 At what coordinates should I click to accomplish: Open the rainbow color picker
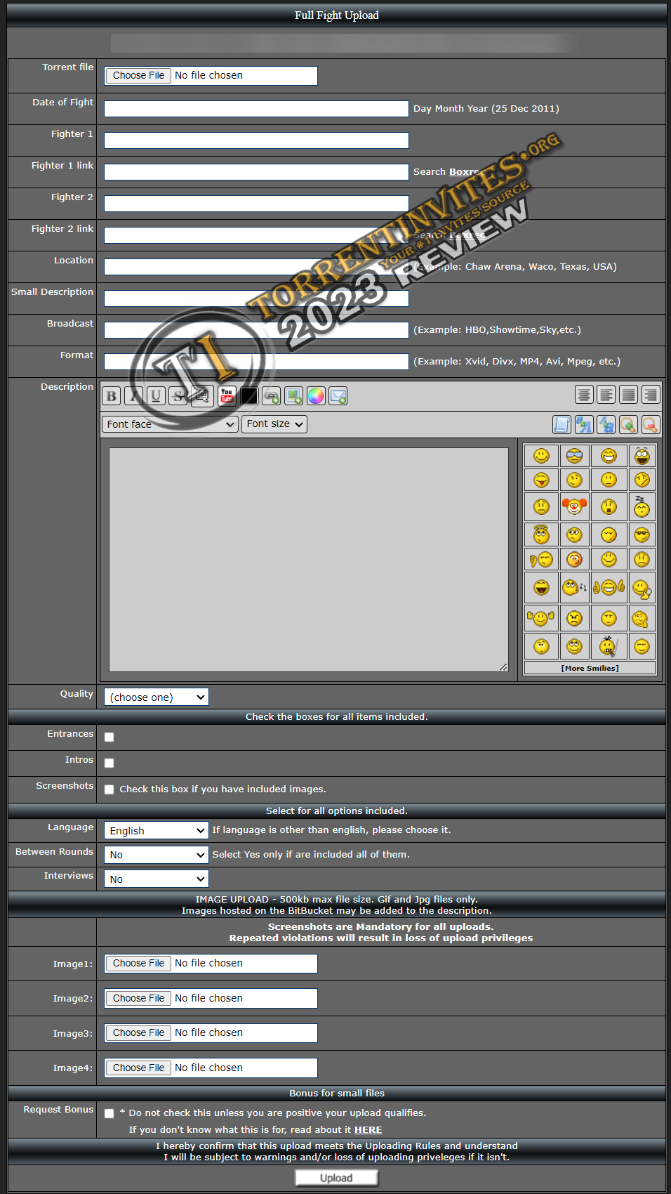pyautogui.click(x=316, y=396)
